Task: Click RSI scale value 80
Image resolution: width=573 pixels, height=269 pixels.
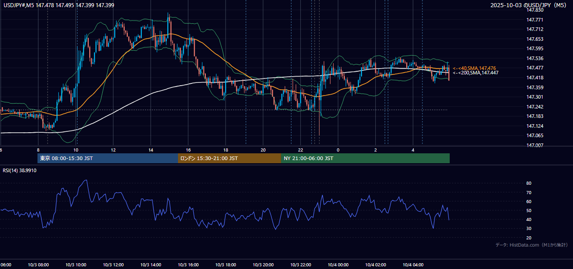Action: [529, 183]
